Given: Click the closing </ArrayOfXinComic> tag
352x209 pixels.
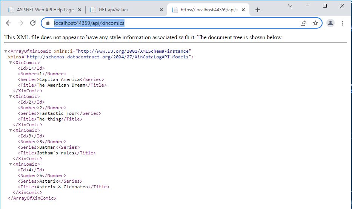Looking at the screenshot, I should (x=32, y=198).
